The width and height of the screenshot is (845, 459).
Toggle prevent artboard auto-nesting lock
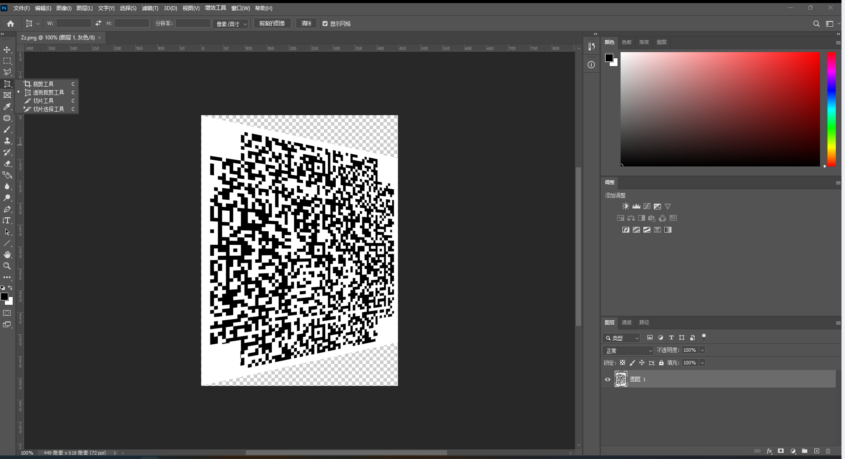pos(652,363)
